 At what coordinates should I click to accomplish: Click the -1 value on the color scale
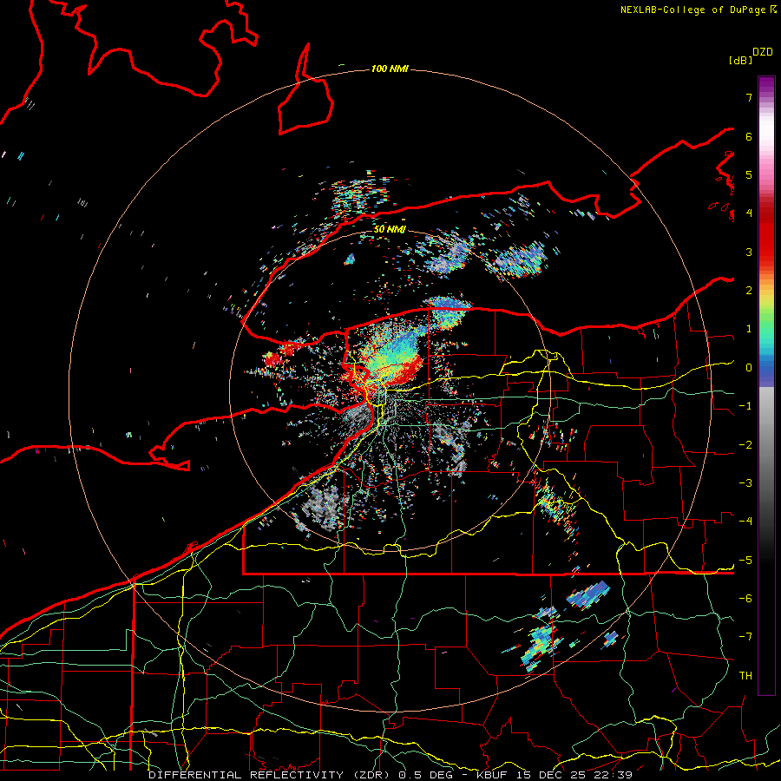[745, 406]
